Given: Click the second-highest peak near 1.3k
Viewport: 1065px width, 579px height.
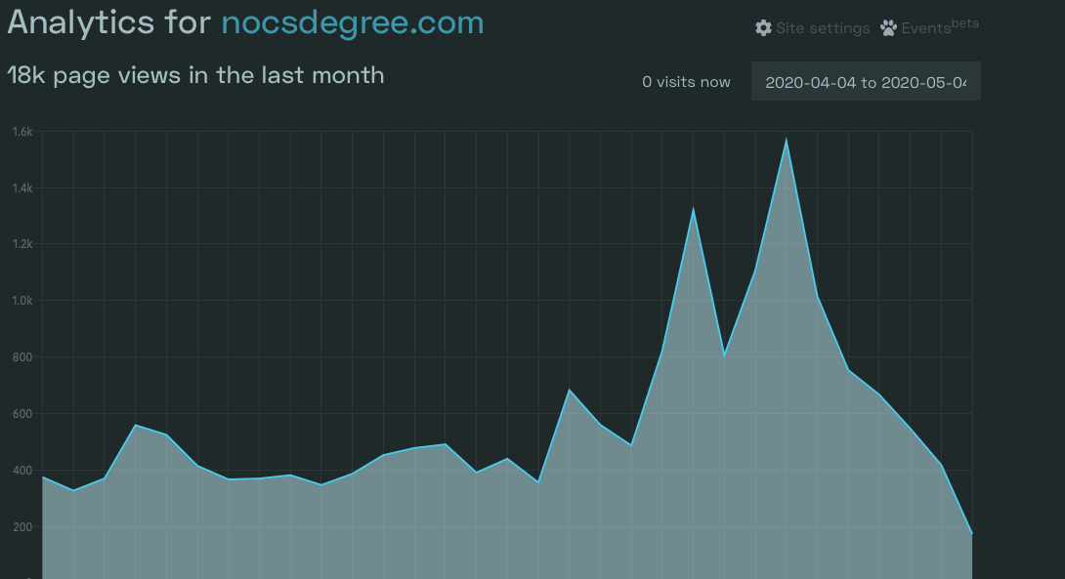Looking at the screenshot, I should click(693, 209).
